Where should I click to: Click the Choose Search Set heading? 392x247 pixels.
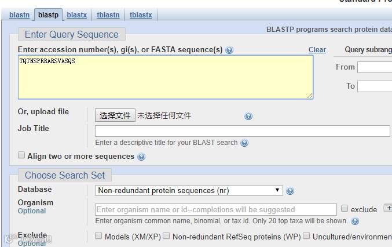65,175
